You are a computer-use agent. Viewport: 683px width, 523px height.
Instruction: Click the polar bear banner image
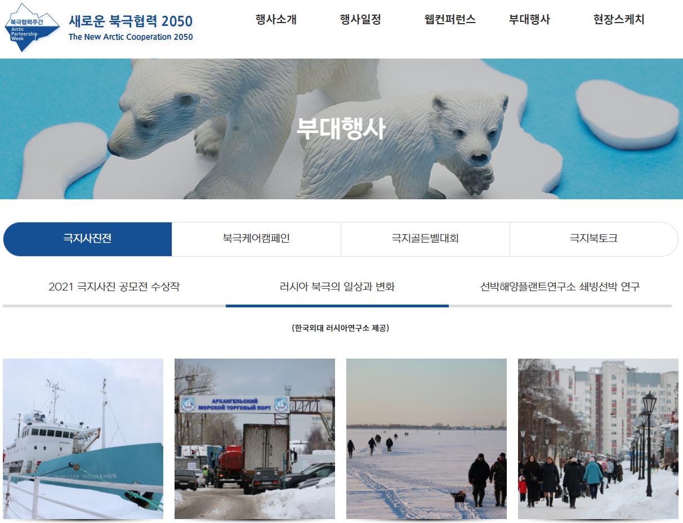coord(341,129)
